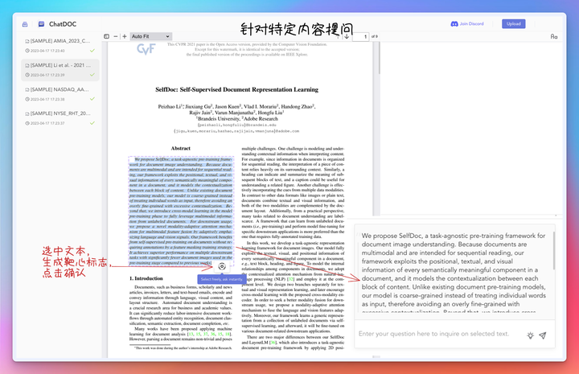Image resolution: width=579 pixels, height=374 pixels.
Task: Zoom in with the plus icon
Action: [125, 36]
